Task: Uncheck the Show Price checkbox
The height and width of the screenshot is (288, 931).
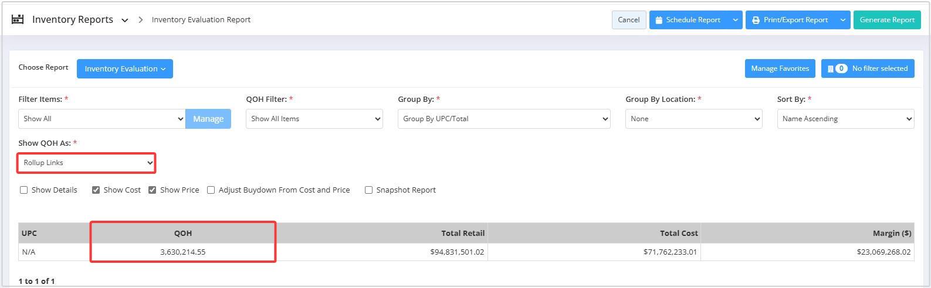Action: 152,190
